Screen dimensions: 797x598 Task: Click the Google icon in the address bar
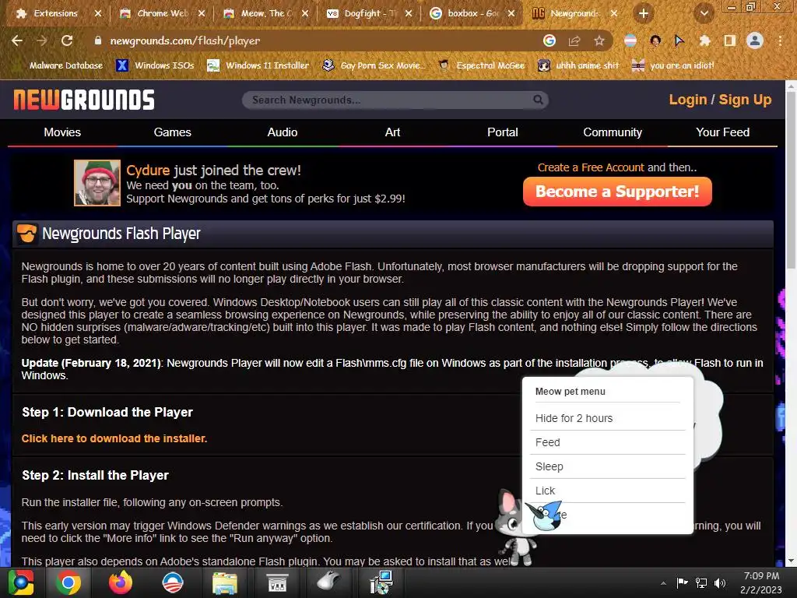tap(549, 40)
